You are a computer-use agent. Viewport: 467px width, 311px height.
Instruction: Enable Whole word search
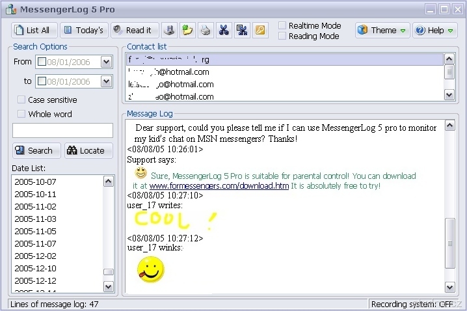click(21, 114)
